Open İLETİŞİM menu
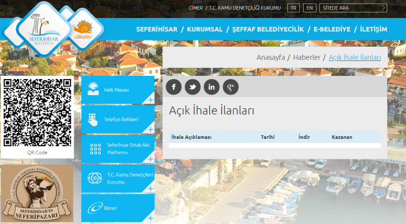Image resolution: width=406 pixels, height=224 pixels. pos(374,29)
